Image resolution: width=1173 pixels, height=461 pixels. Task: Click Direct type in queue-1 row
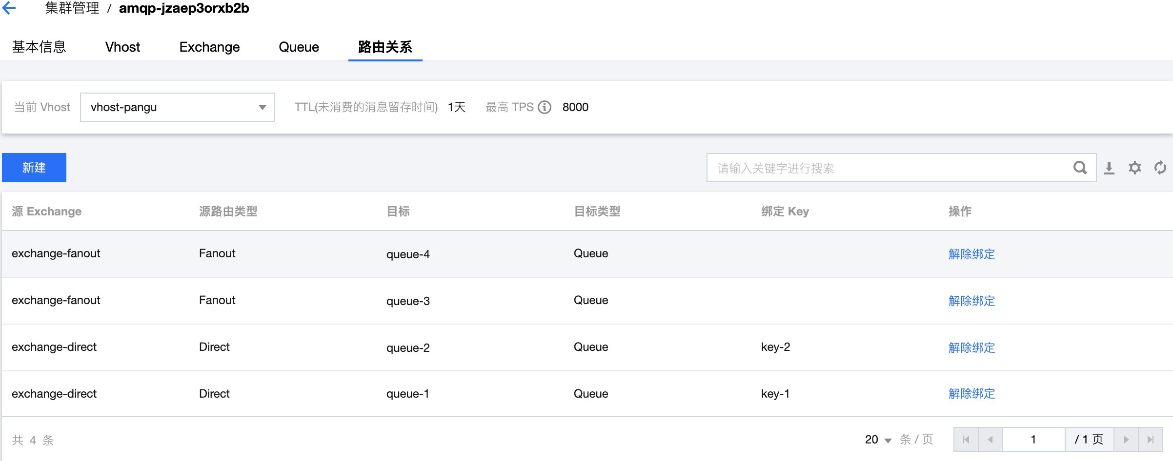[214, 394]
